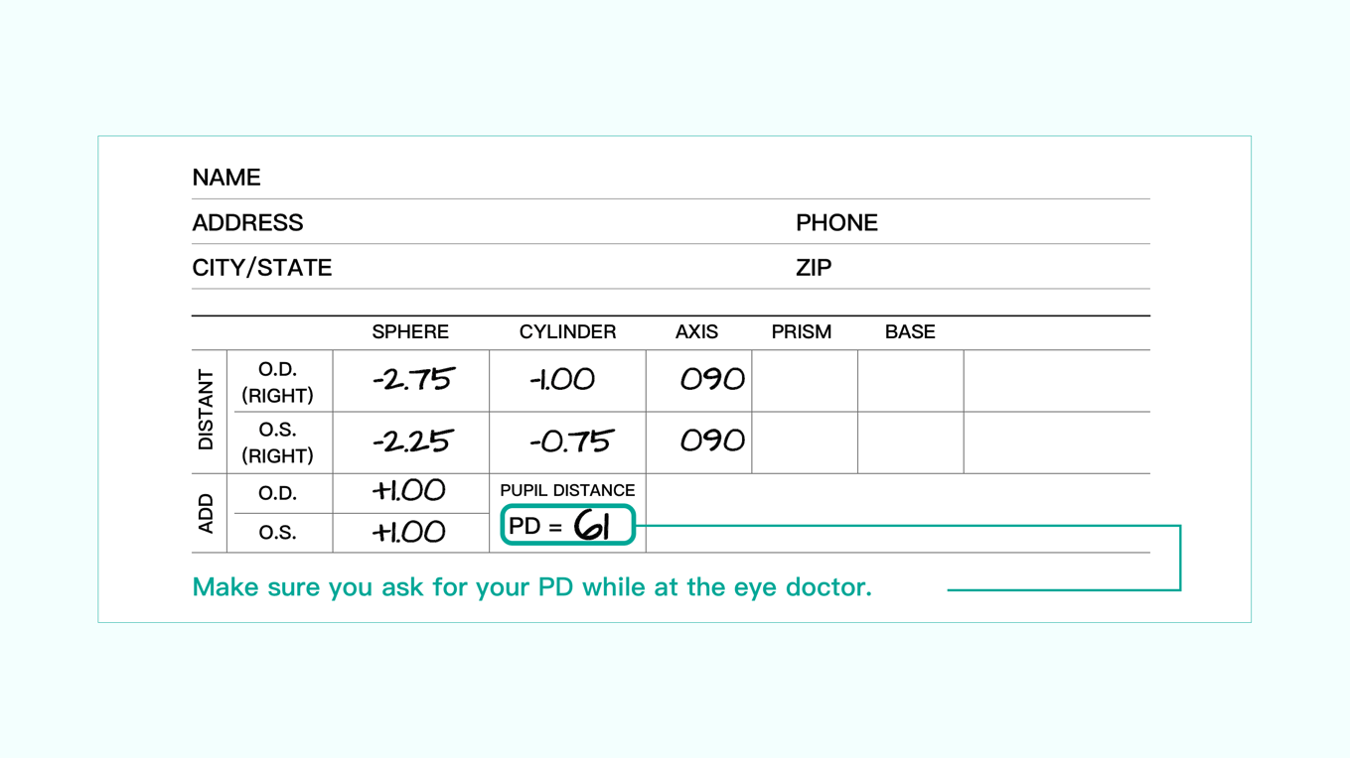The image size is (1350, 758).
Task: Click the green "ask for your PD" text
Action: coord(531,587)
